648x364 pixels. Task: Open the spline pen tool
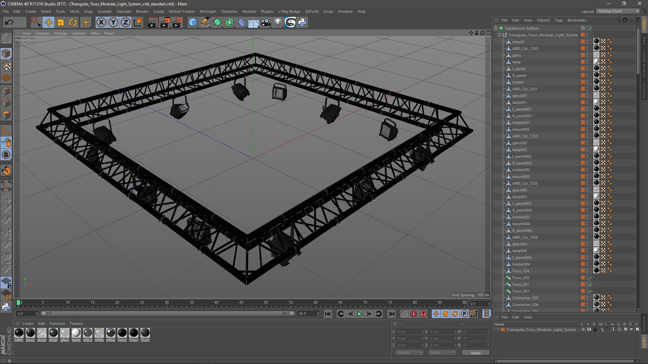205,23
